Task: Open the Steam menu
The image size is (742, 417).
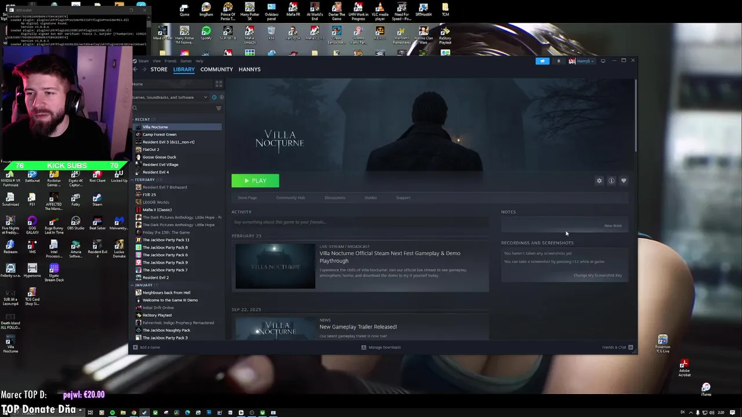Action: click(143, 61)
